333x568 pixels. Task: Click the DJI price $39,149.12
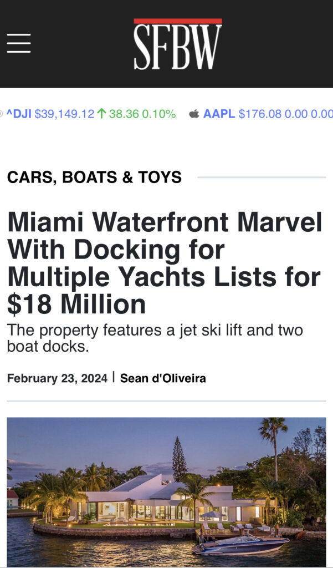tap(64, 114)
